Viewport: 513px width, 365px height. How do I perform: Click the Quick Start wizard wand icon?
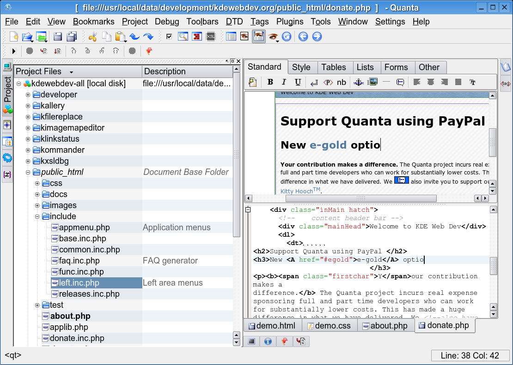[x=253, y=82]
